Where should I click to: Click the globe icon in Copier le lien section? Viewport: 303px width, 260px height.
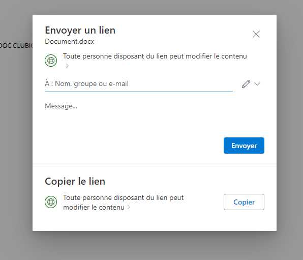51,202
